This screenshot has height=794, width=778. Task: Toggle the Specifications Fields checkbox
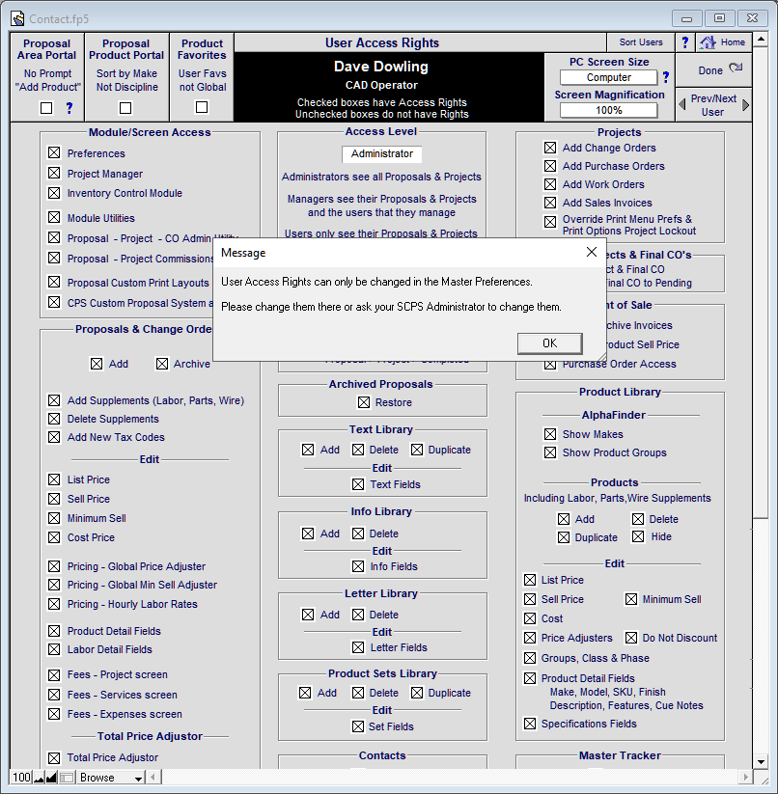click(530, 724)
